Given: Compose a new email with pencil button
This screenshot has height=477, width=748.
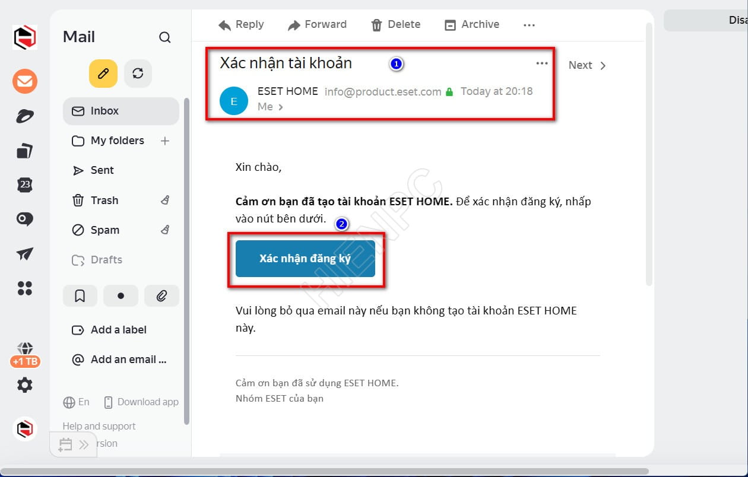Looking at the screenshot, I should (103, 74).
